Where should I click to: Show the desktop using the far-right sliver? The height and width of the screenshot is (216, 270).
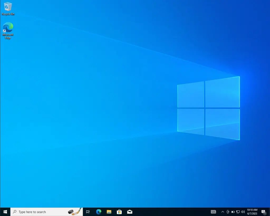tap(269, 212)
